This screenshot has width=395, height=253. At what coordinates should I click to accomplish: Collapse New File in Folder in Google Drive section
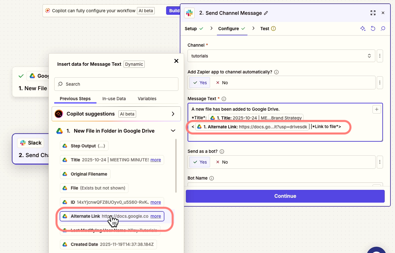click(173, 131)
